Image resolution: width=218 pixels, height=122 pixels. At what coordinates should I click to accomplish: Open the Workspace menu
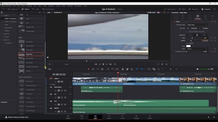pyautogui.click(x=78, y=6)
